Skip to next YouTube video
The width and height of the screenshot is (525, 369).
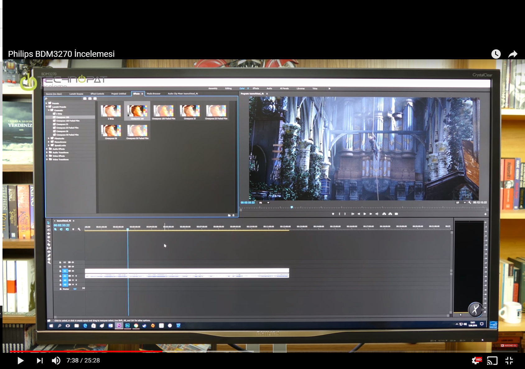tap(40, 361)
